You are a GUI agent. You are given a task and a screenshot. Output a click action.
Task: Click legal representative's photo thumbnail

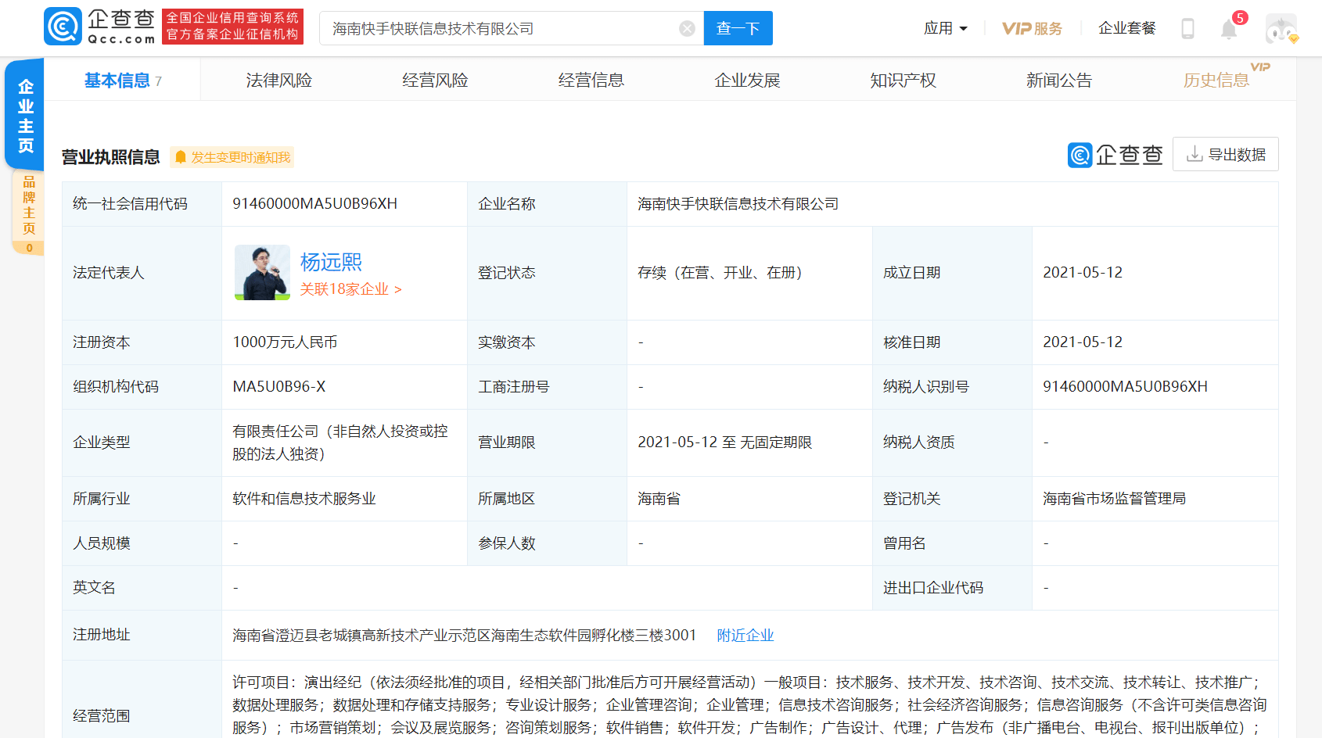click(262, 273)
